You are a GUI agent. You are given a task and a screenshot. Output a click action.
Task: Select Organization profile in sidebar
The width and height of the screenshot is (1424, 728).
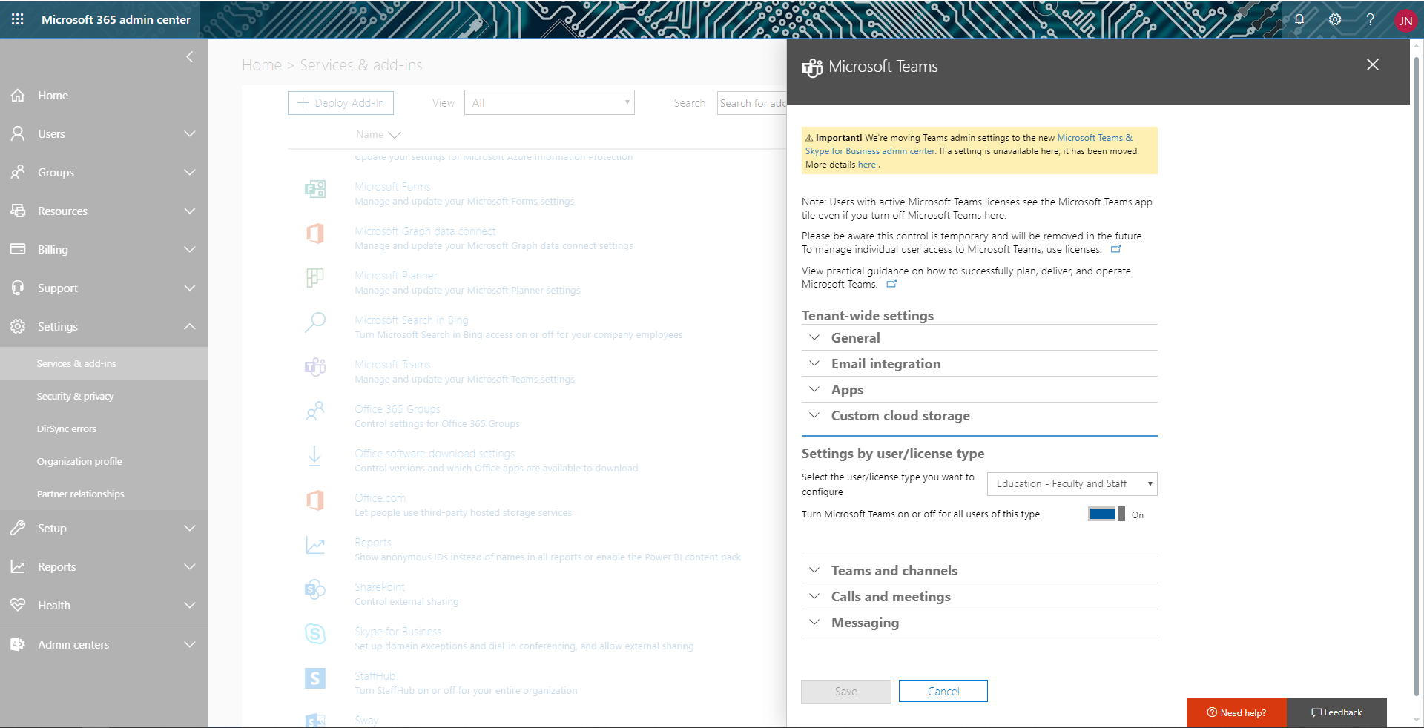point(104,461)
